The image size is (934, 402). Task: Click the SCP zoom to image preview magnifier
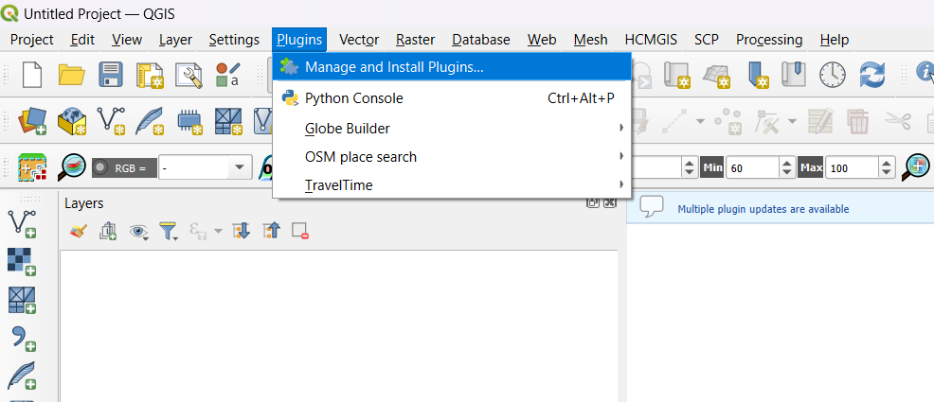[x=72, y=167]
